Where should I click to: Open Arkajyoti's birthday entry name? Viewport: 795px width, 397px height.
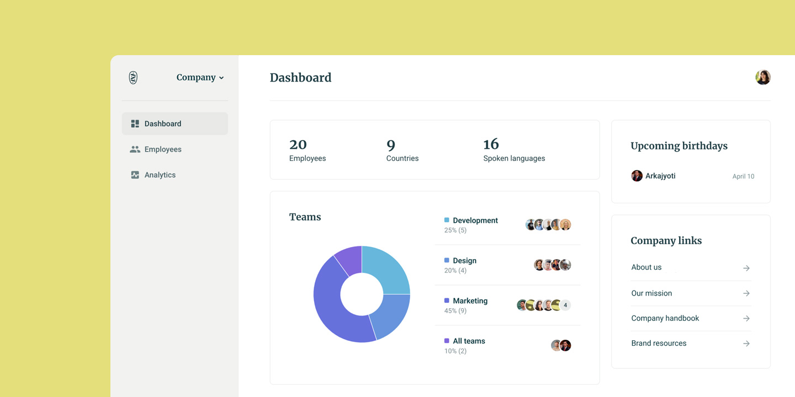660,176
